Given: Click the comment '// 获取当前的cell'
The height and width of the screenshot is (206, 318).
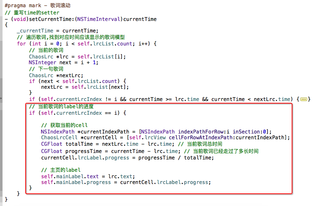Looking at the screenshot, I should 64,125.
